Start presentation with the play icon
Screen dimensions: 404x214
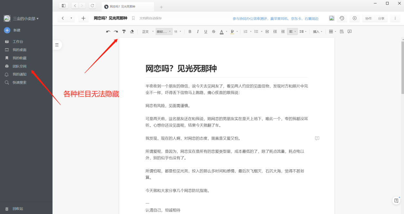[354, 18]
